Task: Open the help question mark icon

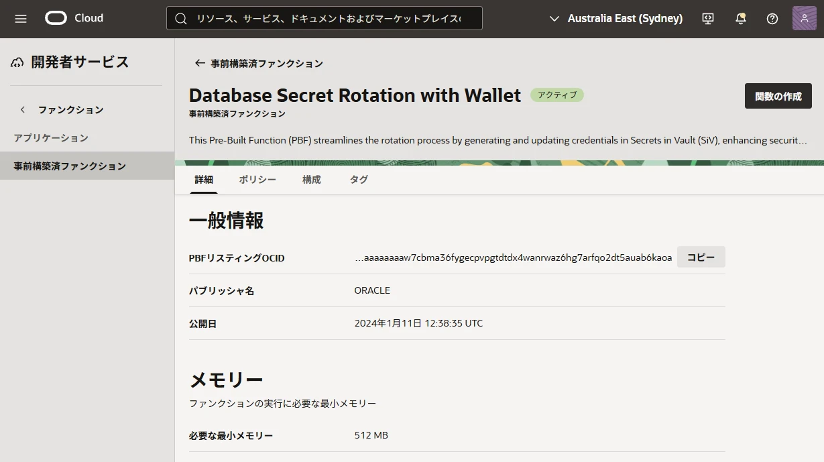Action: 772,19
